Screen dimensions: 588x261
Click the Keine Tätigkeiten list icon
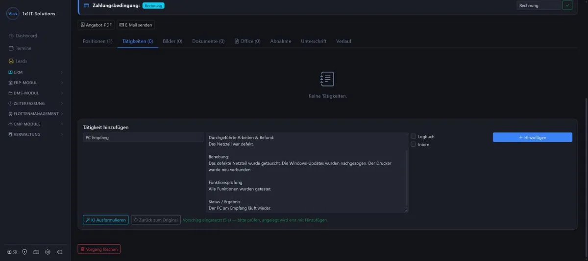click(327, 79)
